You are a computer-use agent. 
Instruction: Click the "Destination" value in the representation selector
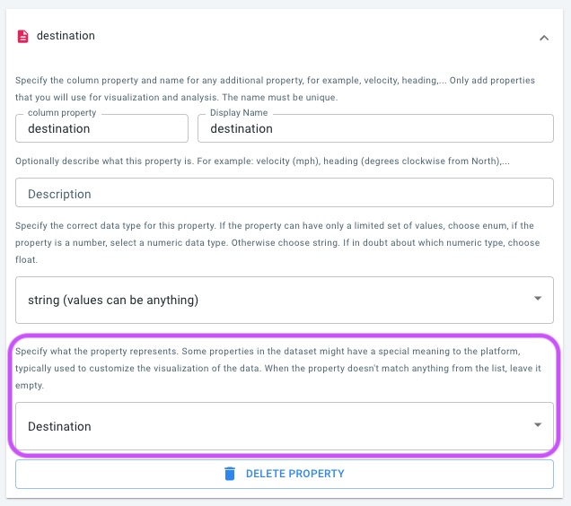[60, 426]
